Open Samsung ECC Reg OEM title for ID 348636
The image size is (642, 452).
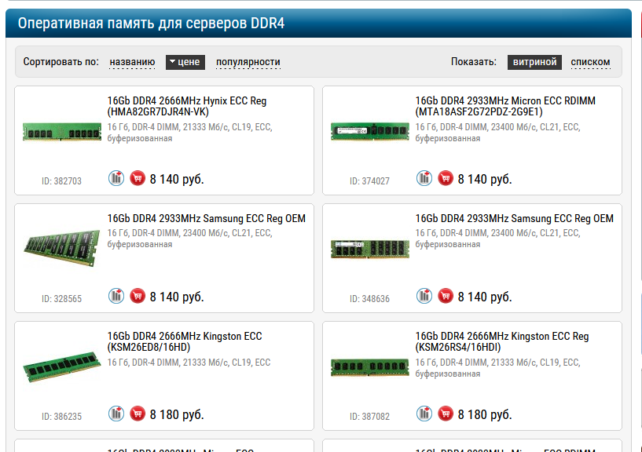514,218
